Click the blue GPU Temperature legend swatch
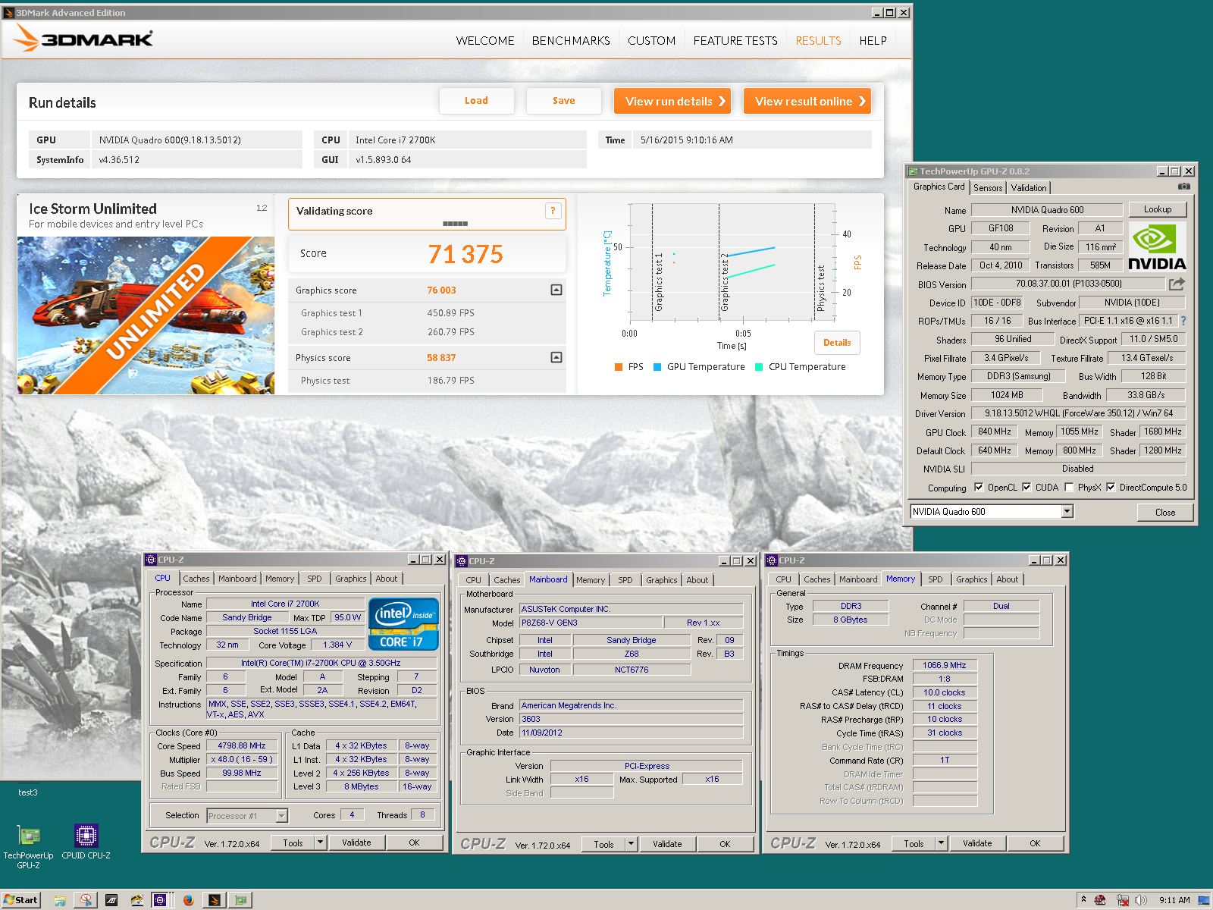Viewport: 1213px width, 910px height. [x=657, y=367]
